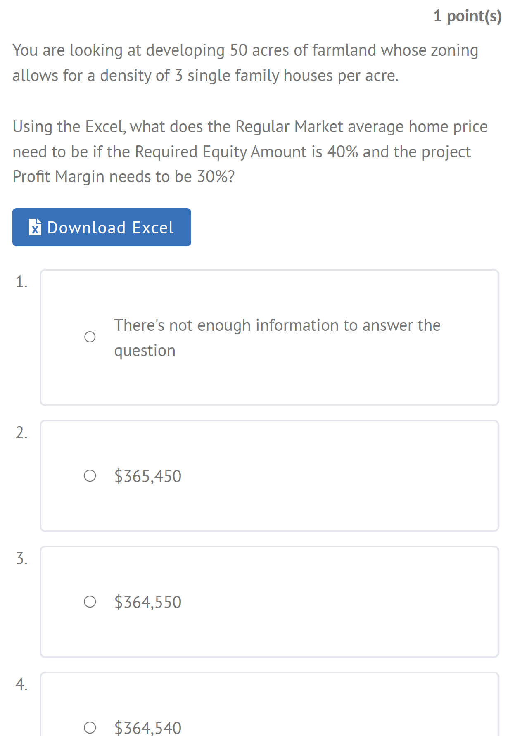This screenshot has width=515, height=736.
Task: Click the Excel file icon
Action: 35,227
